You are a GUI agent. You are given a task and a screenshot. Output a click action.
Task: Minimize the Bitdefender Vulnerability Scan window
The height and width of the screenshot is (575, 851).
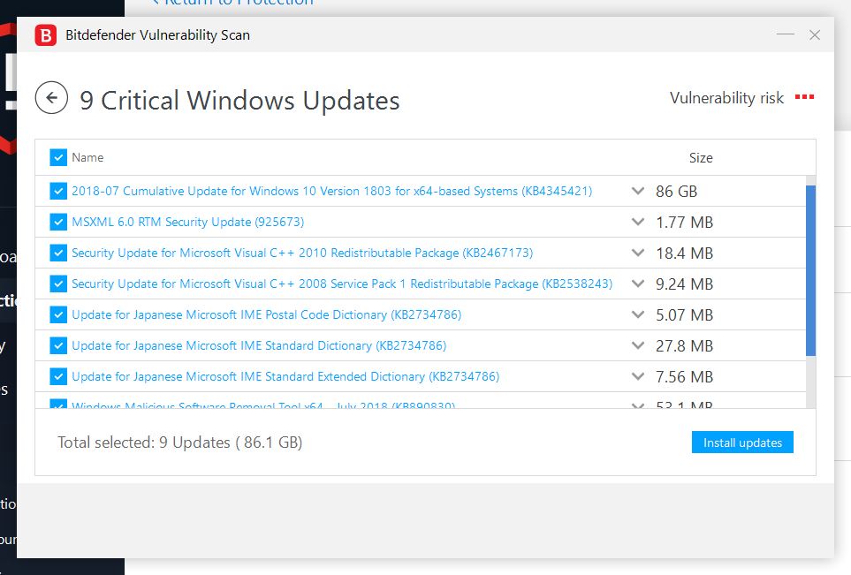coord(786,34)
